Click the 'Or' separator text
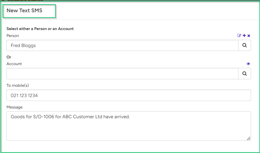Image resolution: width=260 pixels, height=153 pixels. click(9, 57)
